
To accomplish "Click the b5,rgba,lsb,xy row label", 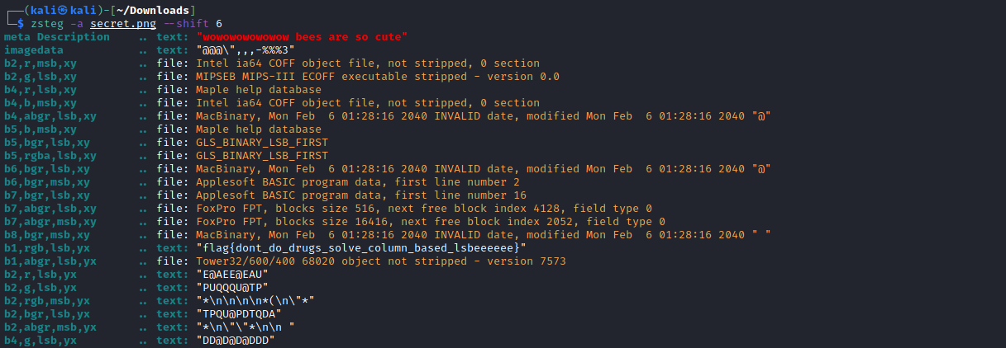I will click(x=50, y=155).
